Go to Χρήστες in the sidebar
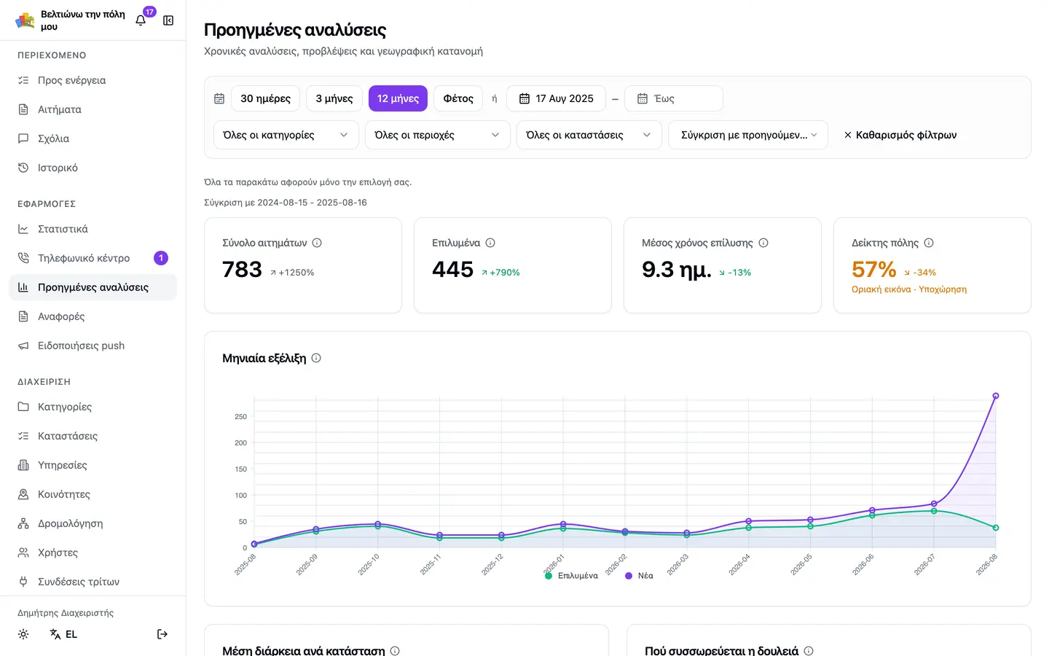Screen dimensions: 1049x656 click(x=93, y=552)
